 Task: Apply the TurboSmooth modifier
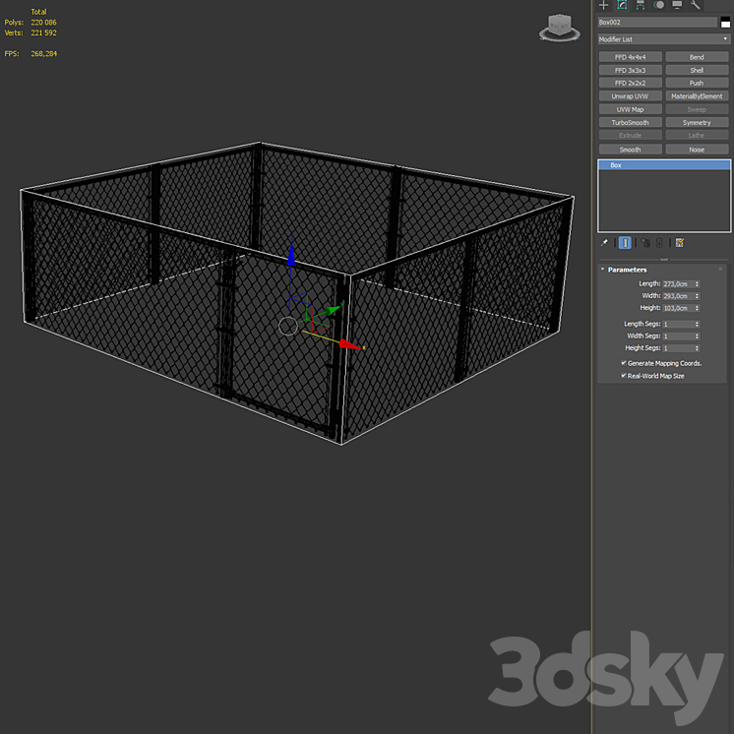(630, 122)
